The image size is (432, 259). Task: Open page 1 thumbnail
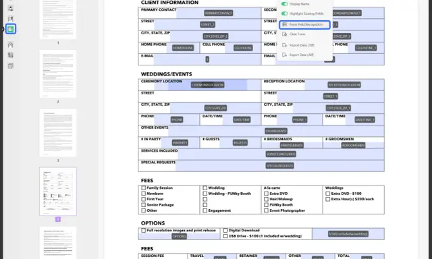tap(58, 20)
